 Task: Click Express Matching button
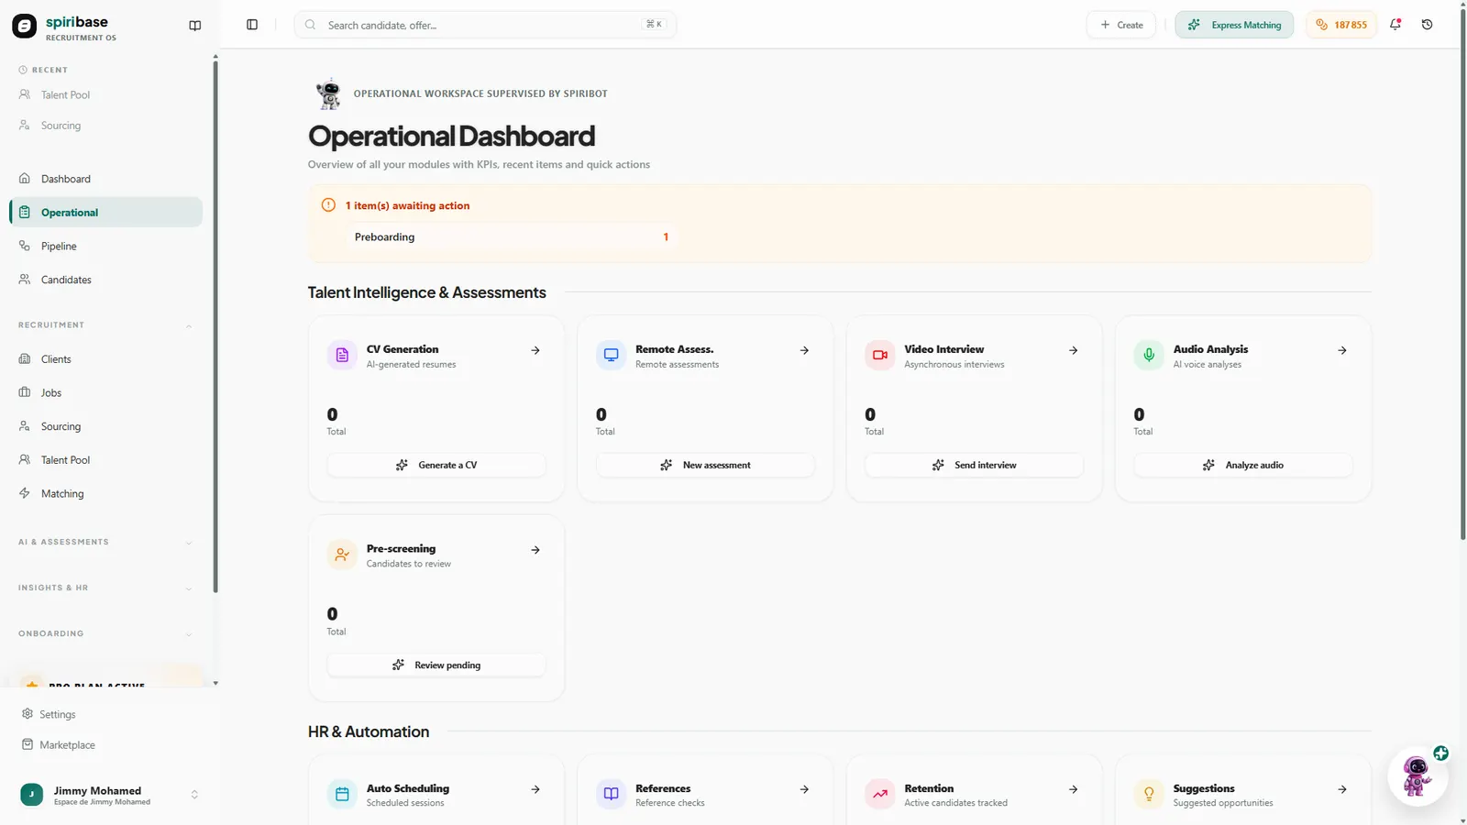point(1235,25)
